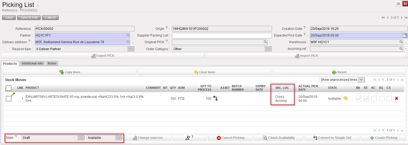The image size is (408, 145).
Task: Click the Delivery address help question mark
Action: point(29,41)
